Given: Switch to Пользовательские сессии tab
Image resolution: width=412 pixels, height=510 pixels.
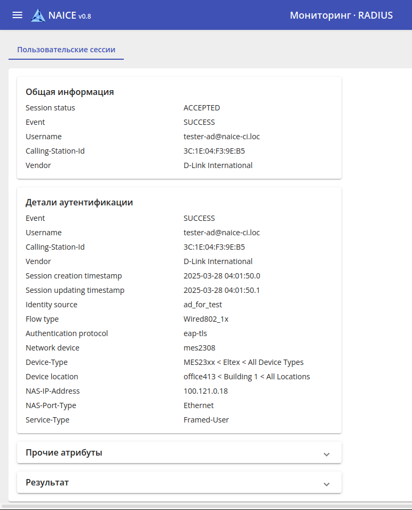Looking at the screenshot, I should coord(66,50).
